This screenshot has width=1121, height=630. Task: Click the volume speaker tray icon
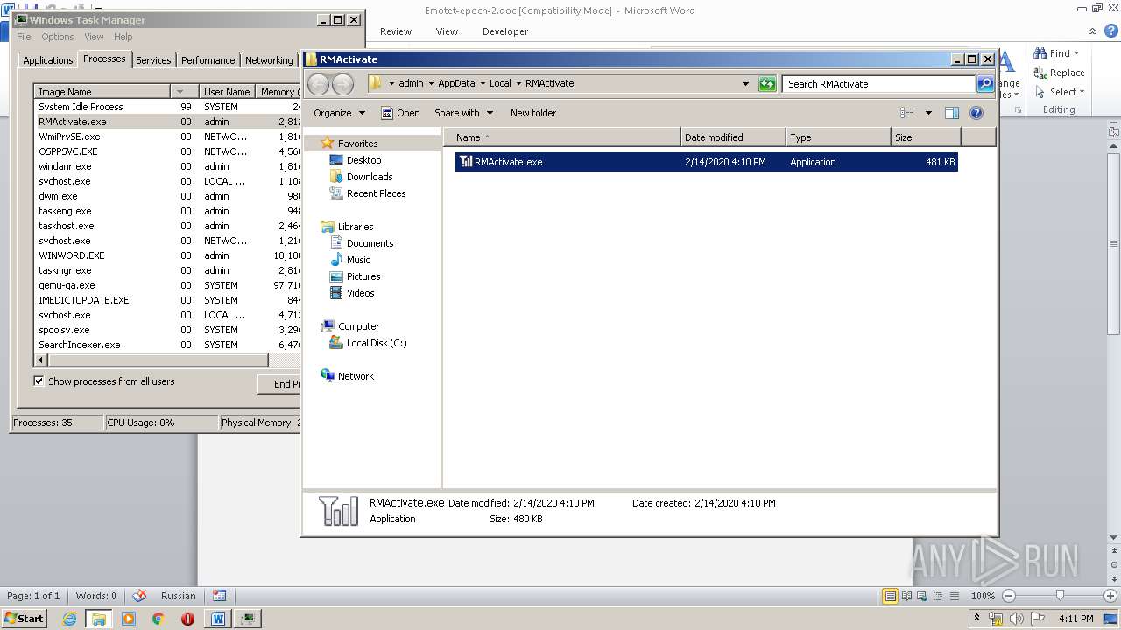click(x=1018, y=619)
